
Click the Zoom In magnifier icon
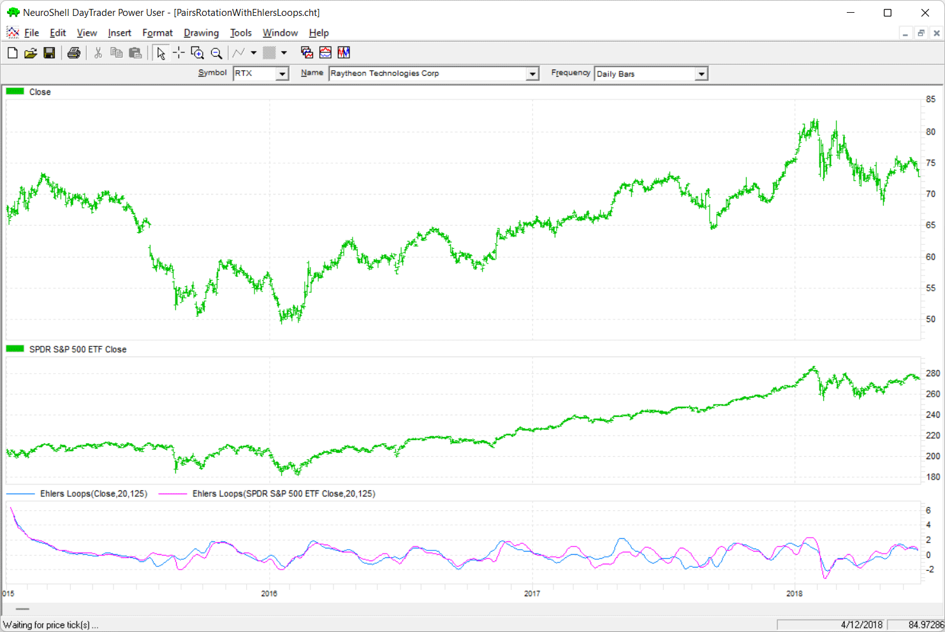198,53
